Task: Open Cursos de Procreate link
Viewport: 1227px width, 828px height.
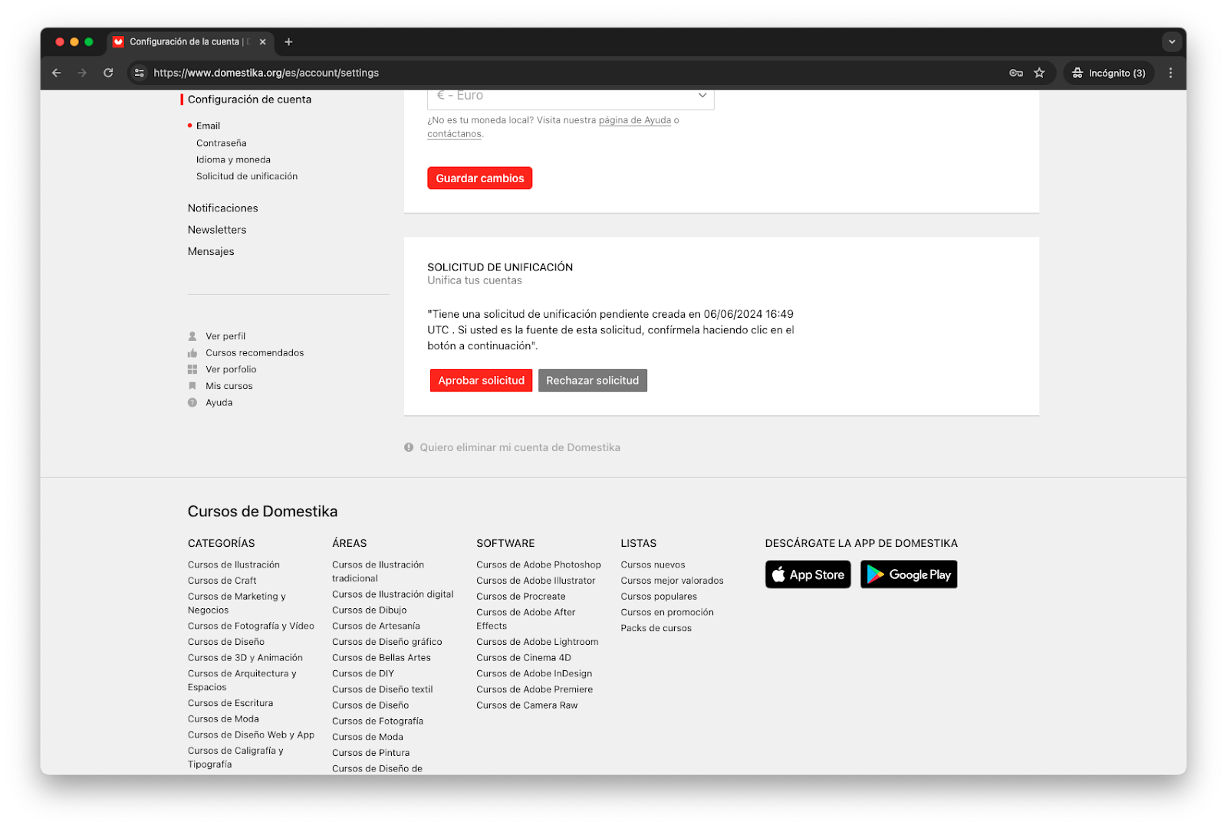Action: [x=521, y=597]
